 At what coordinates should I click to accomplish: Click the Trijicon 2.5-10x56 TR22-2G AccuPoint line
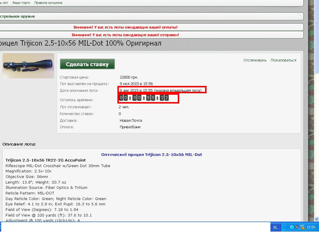[x=46, y=160]
